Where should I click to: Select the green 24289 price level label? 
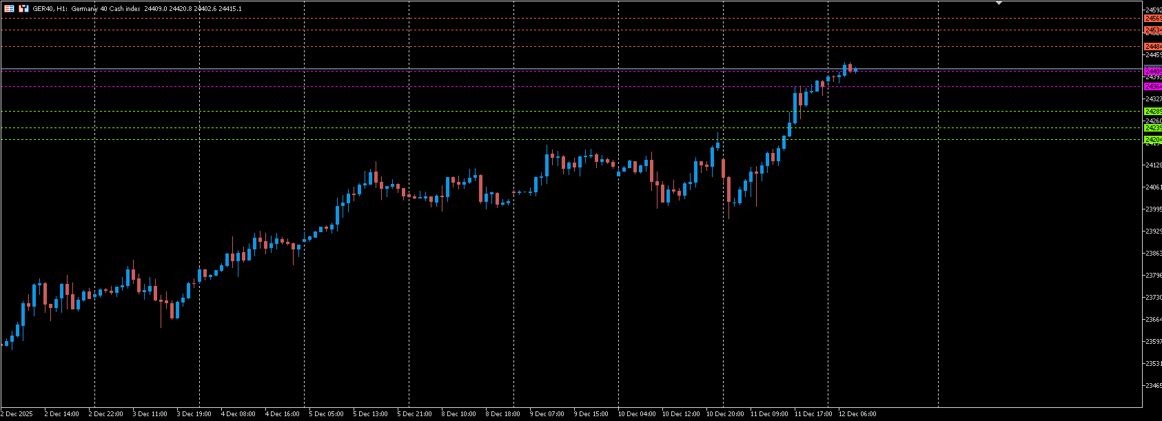[x=1153, y=112]
